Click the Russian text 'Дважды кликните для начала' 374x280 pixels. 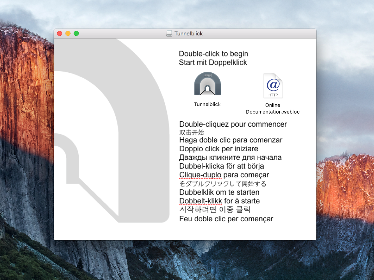pos(230,157)
